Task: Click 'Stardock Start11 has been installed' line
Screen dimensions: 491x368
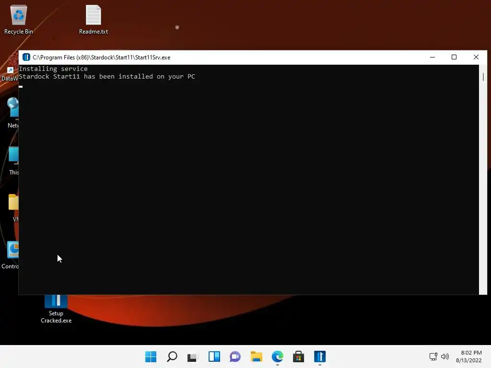Action: tap(107, 77)
